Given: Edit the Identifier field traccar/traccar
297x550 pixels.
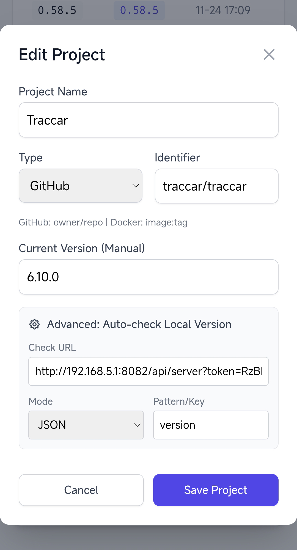Looking at the screenshot, I should tap(216, 186).
